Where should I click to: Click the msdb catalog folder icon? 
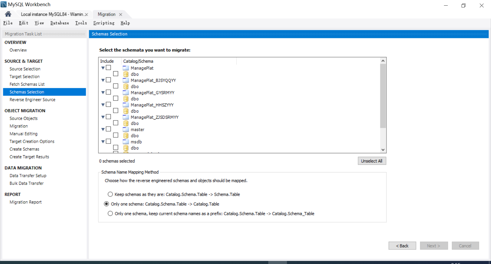[126, 142]
